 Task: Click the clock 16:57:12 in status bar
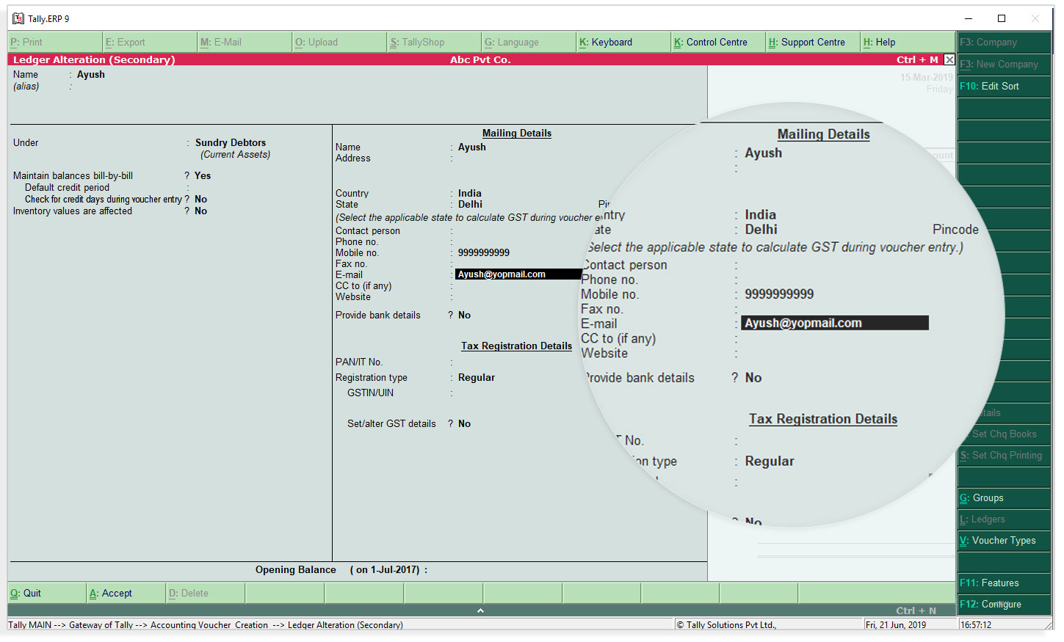point(976,625)
